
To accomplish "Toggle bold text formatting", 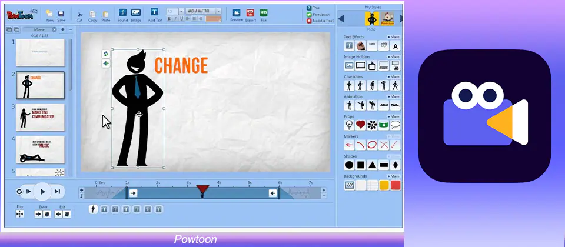I will click(x=169, y=18).
